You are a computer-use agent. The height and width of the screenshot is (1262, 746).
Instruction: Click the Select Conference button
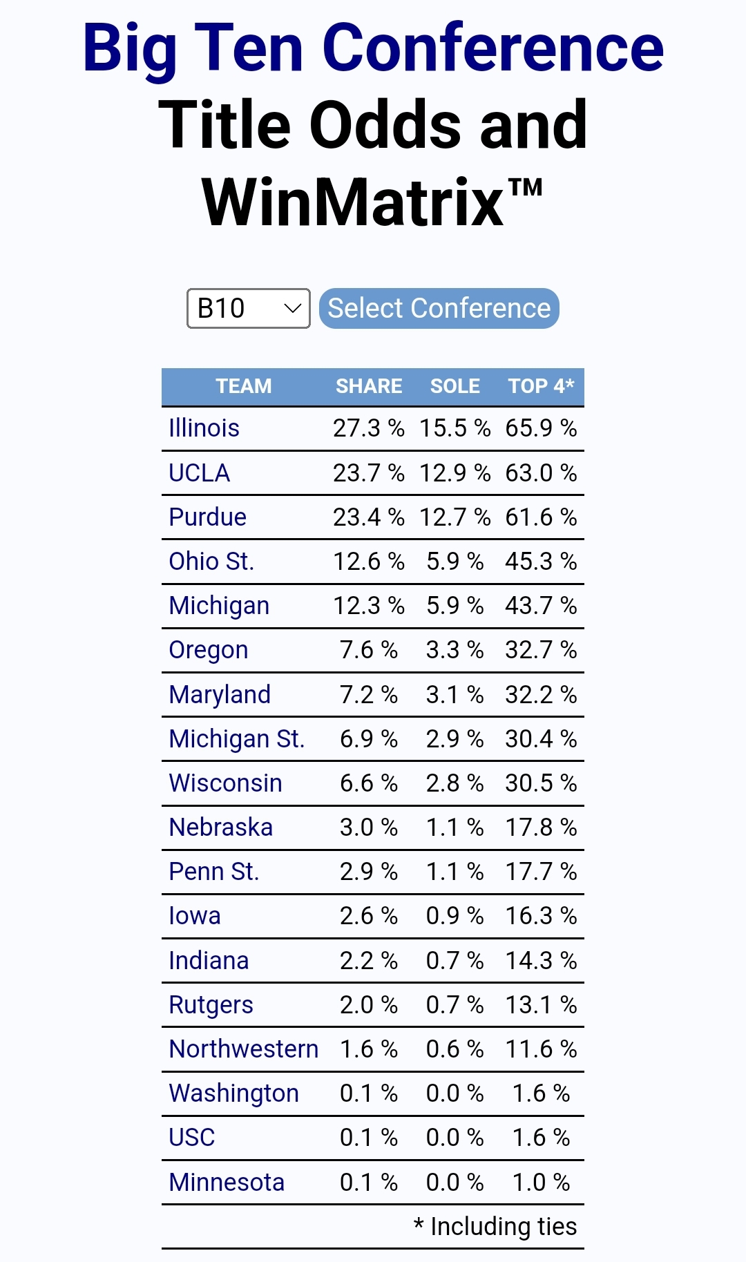[x=439, y=308]
